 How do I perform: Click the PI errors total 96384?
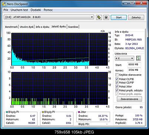point(31,123)
